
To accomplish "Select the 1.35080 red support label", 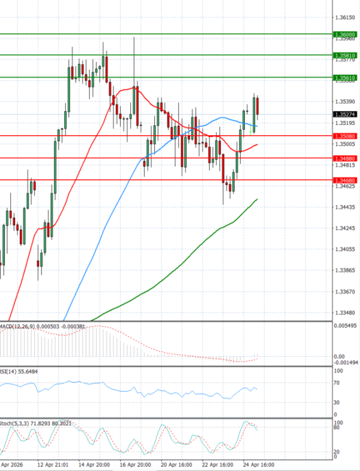I will [x=344, y=136].
